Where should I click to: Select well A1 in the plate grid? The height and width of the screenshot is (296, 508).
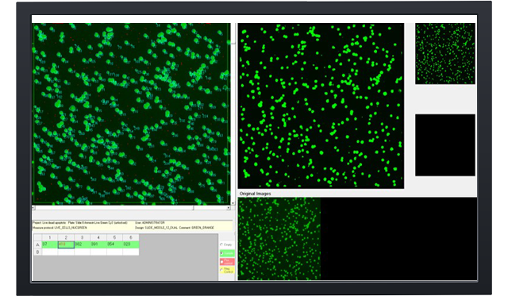point(49,244)
